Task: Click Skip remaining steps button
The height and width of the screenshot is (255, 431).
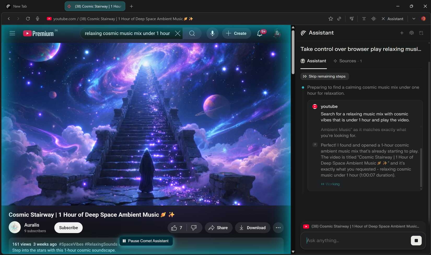Action: click(324, 76)
